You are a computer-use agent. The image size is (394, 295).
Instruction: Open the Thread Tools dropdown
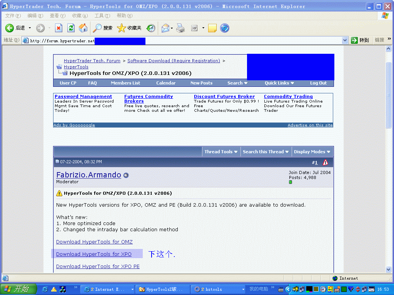click(221, 152)
